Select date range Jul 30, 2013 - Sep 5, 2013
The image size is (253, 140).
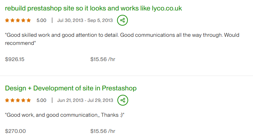(85, 20)
